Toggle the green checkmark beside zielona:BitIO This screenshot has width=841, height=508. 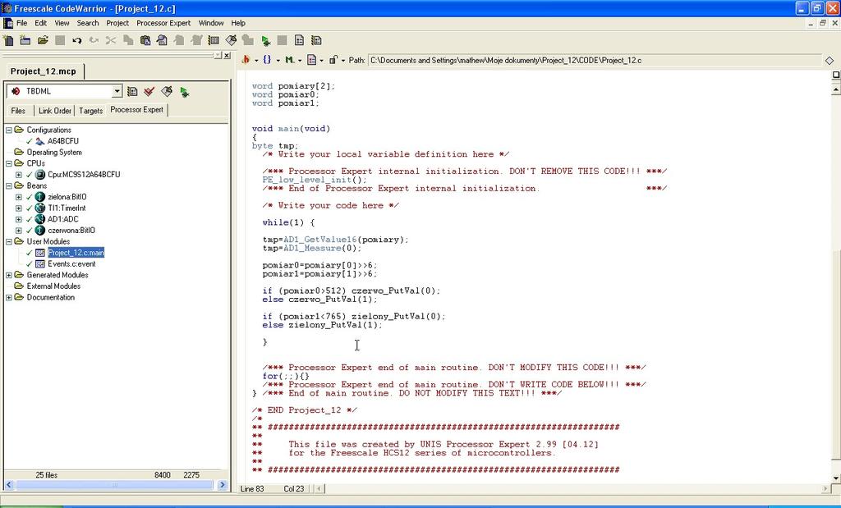pos(30,197)
